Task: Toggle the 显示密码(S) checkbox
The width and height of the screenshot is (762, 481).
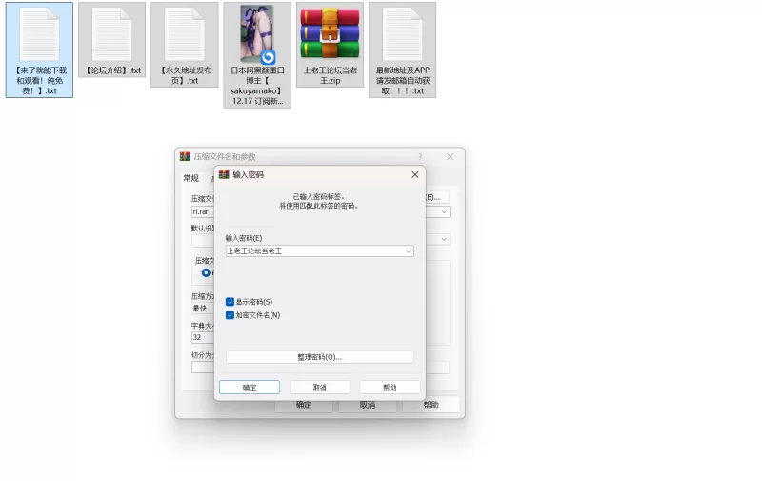Action: point(230,302)
